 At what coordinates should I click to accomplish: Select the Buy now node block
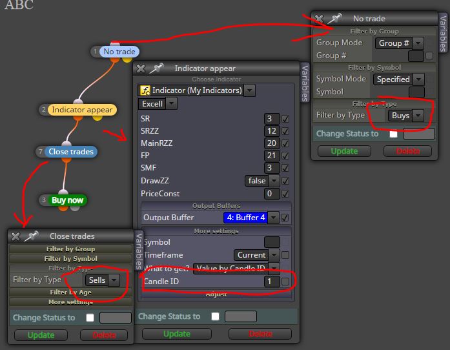67,200
